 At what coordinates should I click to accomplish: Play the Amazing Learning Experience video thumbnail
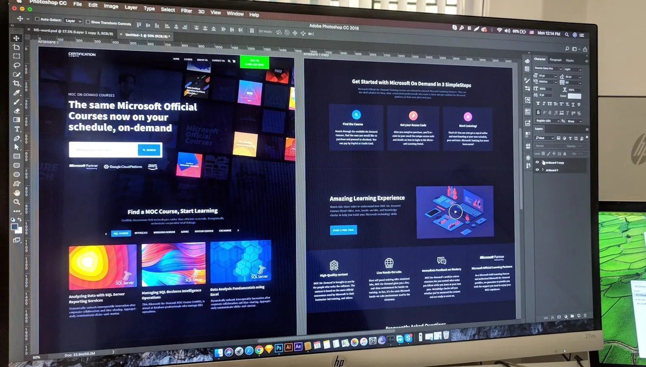coord(455,211)
